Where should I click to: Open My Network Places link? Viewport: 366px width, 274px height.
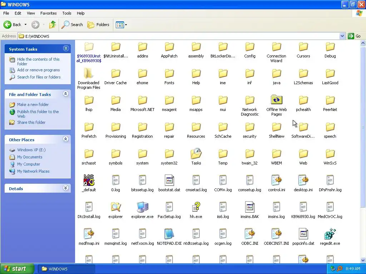tap(33, 171)
